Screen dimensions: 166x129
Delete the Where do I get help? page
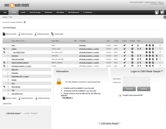pyautogui.click(x=157, y=59)
